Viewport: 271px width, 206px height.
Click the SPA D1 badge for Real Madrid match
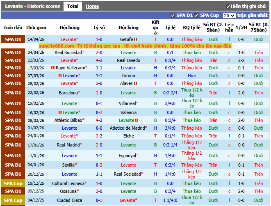point(13,145)
